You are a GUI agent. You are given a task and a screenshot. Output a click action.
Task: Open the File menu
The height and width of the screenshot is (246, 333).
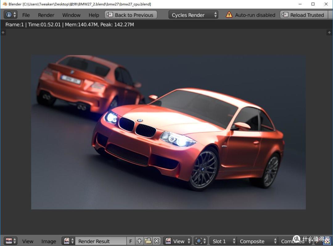(x=26, y=15)
